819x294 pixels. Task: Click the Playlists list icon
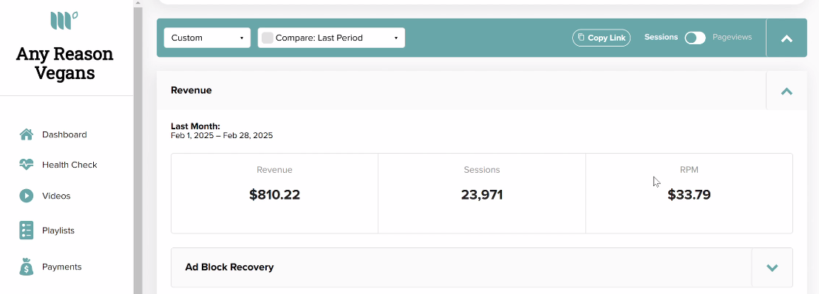(26, 230)
